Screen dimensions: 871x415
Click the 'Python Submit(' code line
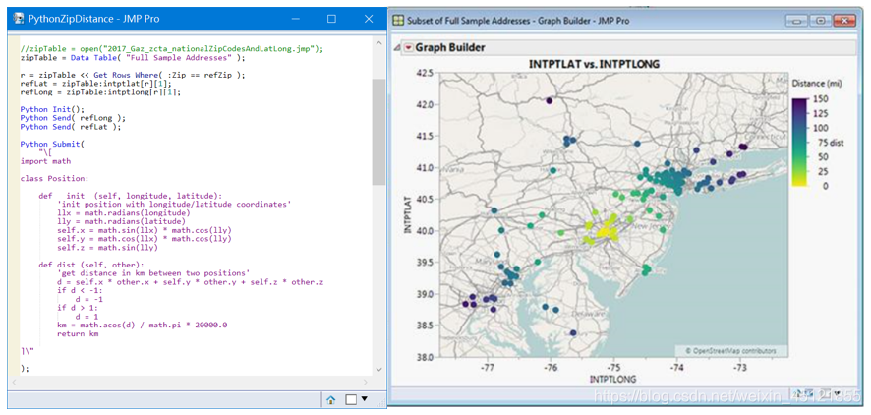pos(51,144)
